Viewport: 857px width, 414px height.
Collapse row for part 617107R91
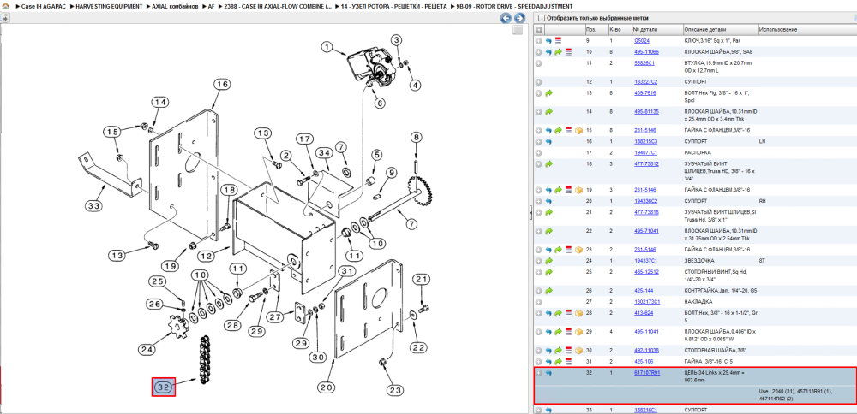click(x=539, y=373)
